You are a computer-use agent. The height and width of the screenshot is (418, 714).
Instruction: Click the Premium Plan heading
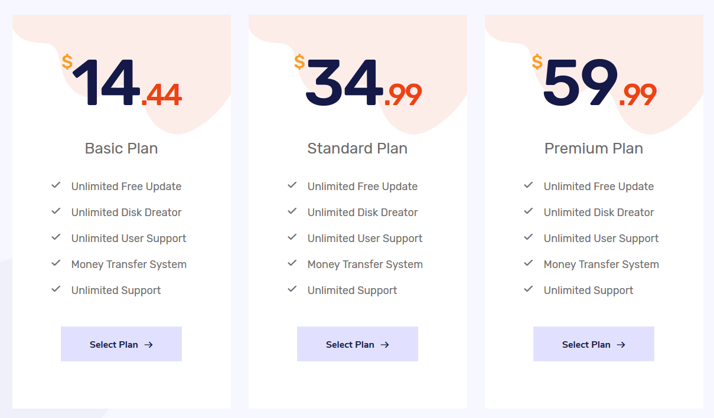pyautogui.click(x=594, y=148)
